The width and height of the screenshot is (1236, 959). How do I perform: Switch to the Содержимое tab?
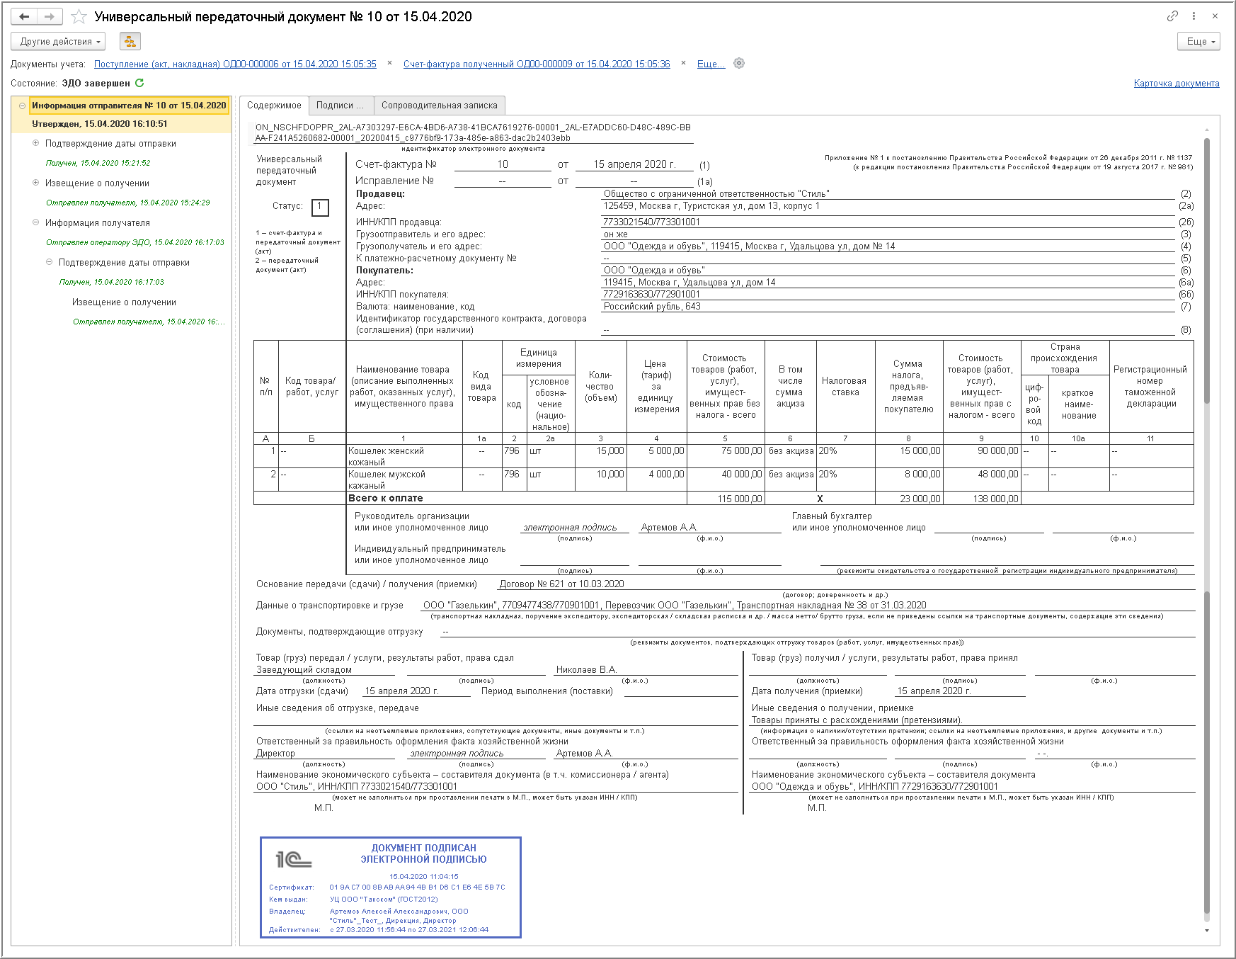coord(274,106)
